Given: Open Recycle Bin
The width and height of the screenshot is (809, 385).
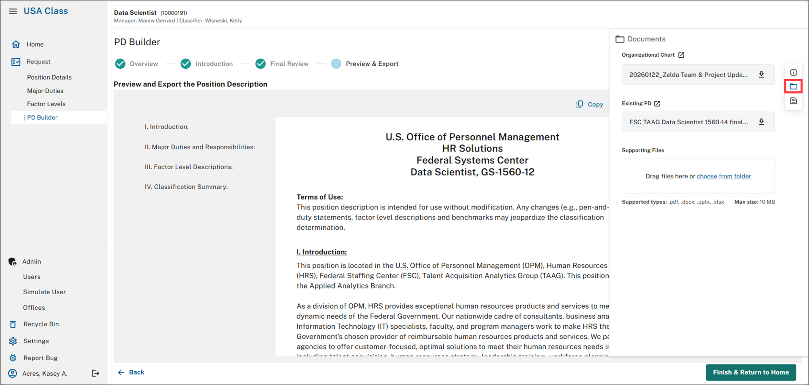Looking at the screenshot, I should [41, 324].
